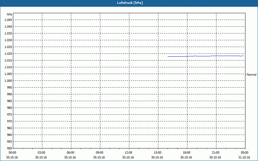The height and width of the screenshot is (161, 258).
Task: Click the 'hPa' unit label on y-axis
Action: pos(9,14)
